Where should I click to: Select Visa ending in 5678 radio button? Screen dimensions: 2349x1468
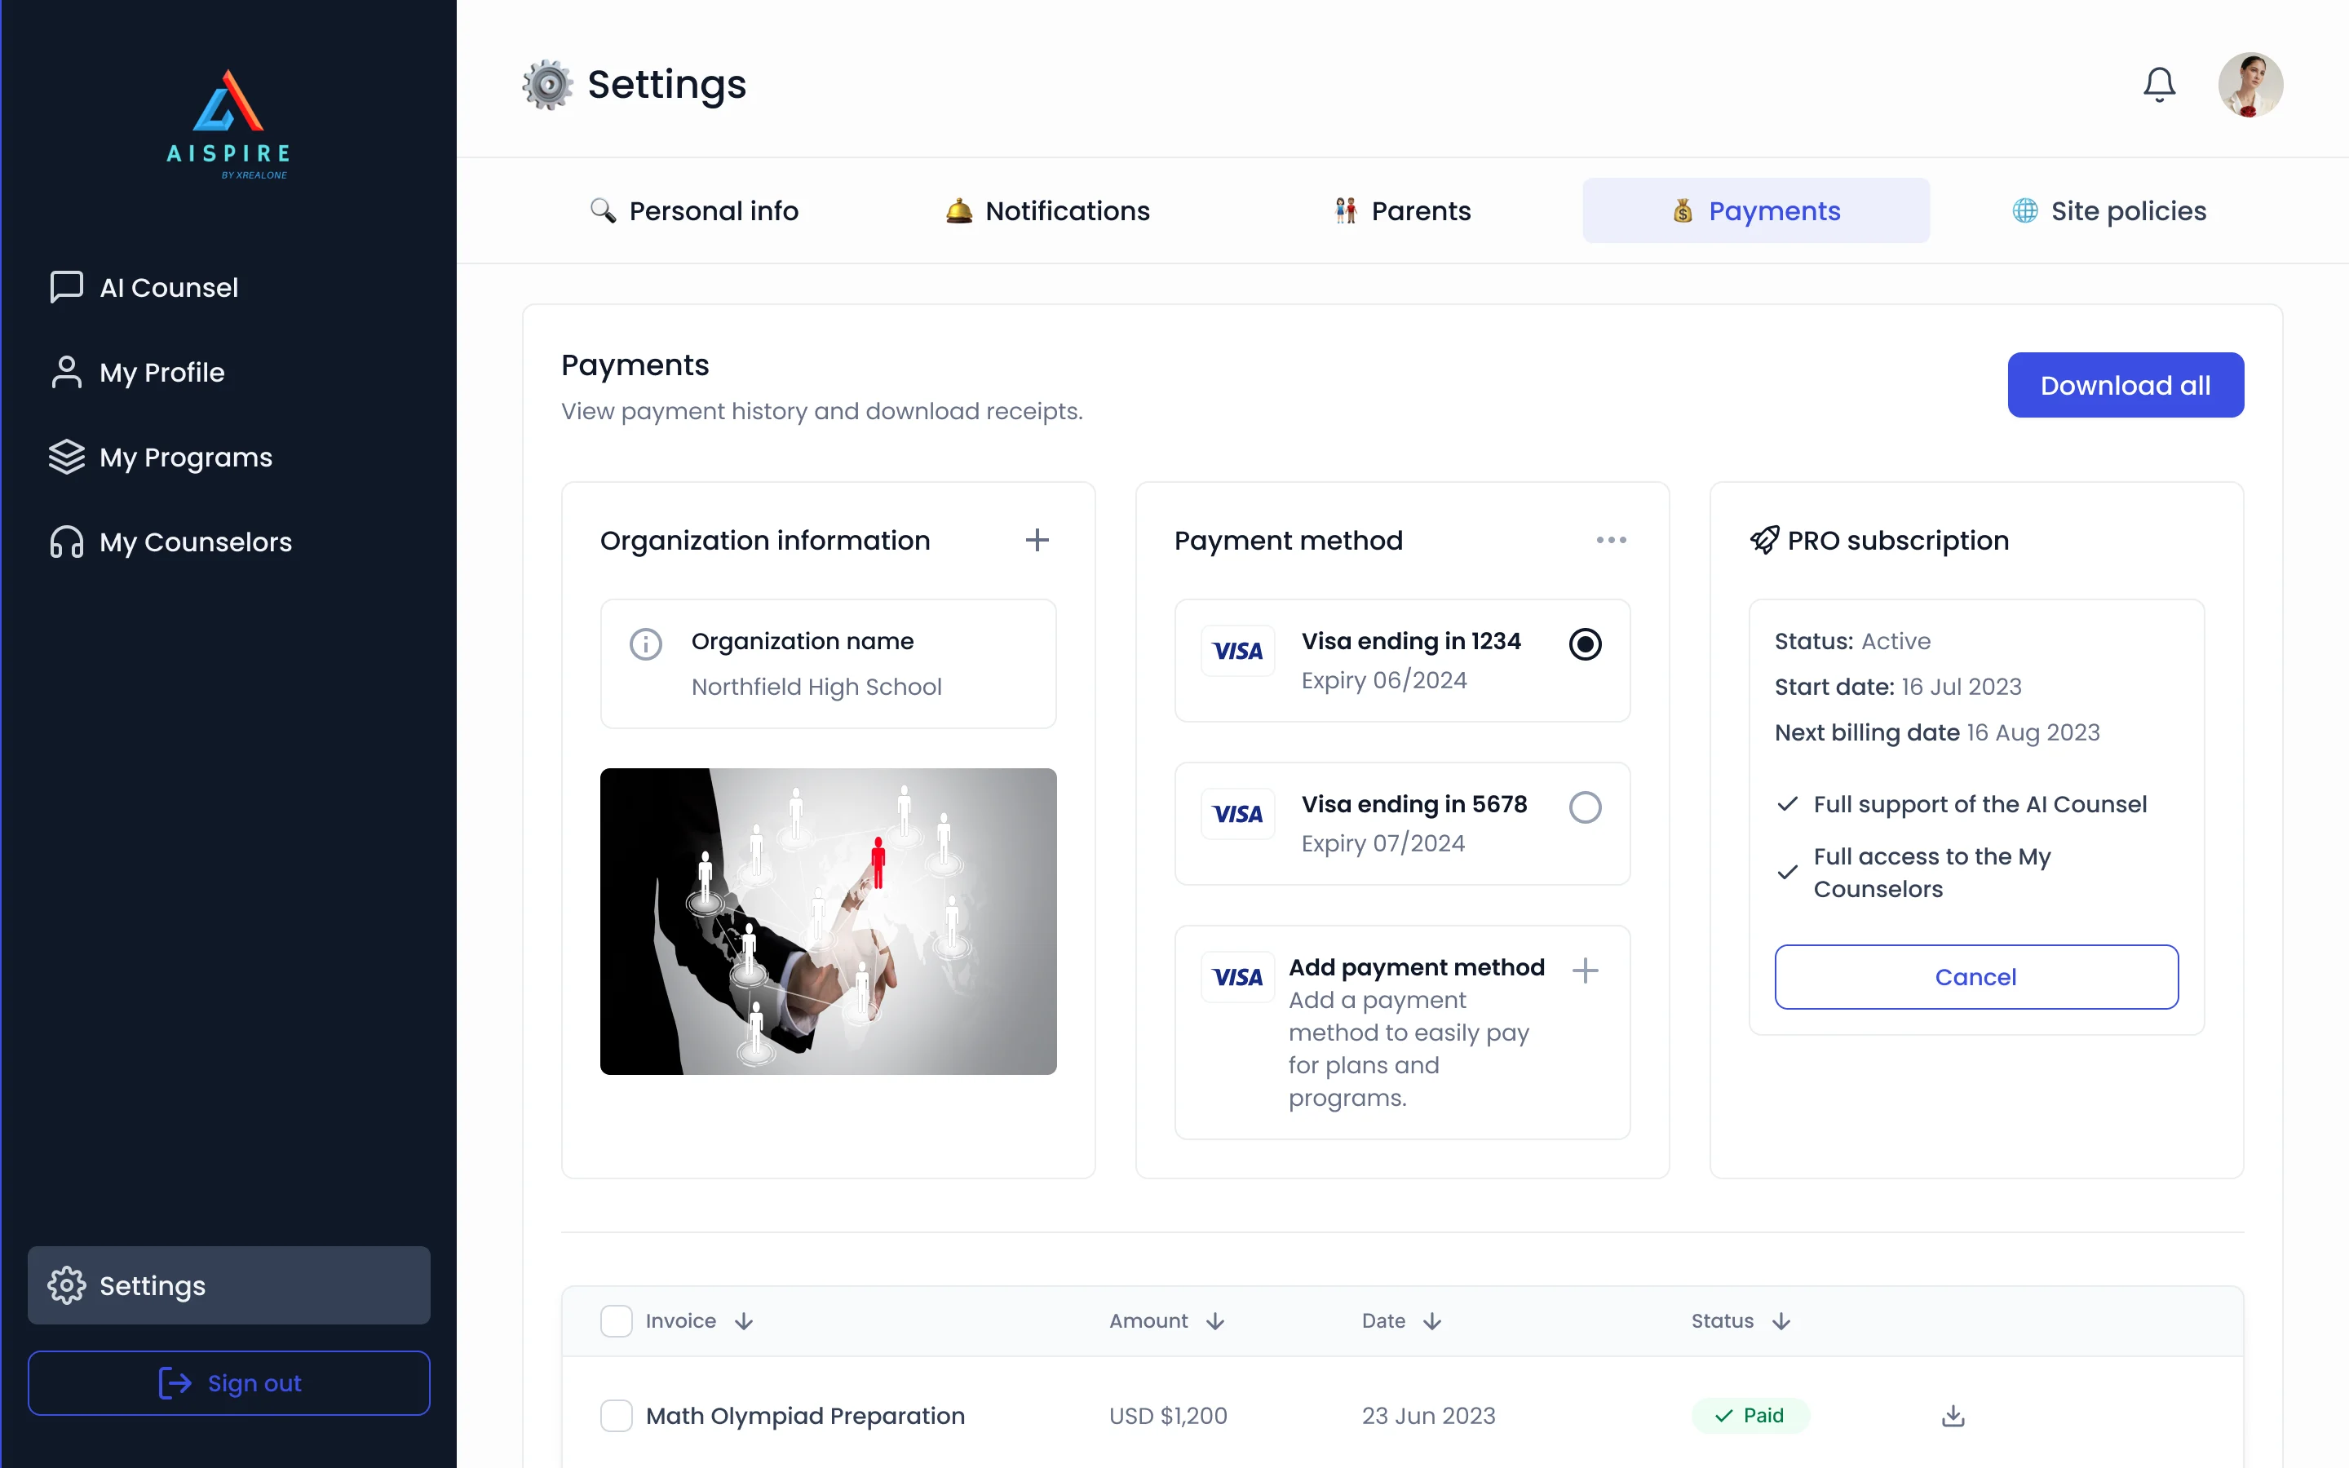[x=1585, y=807]
